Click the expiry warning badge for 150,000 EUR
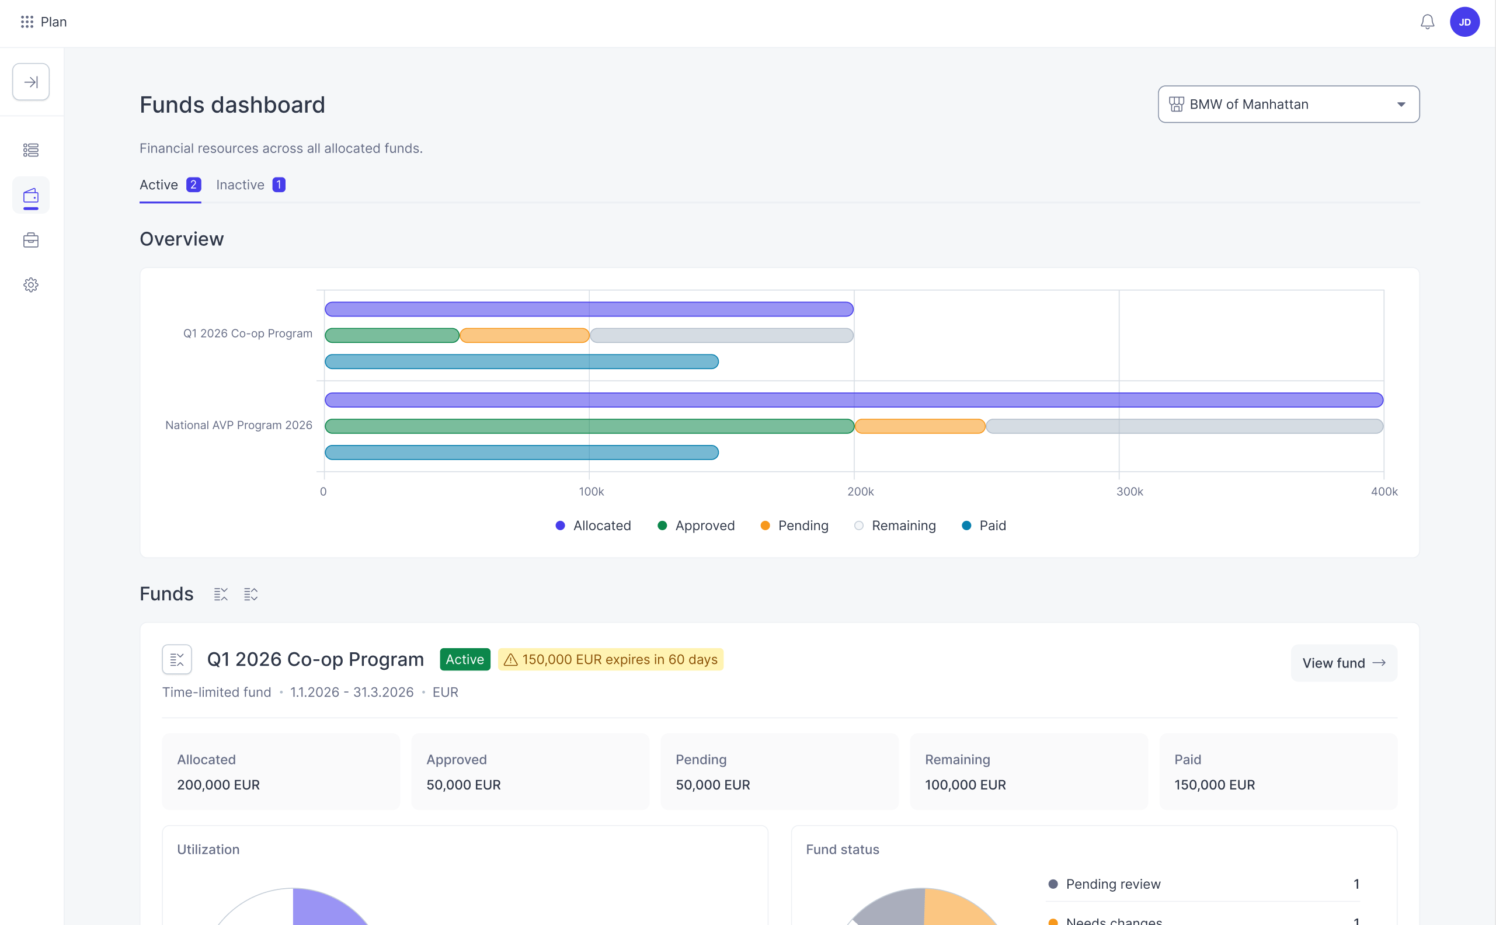1496x925 pixels. pos(610,659)
